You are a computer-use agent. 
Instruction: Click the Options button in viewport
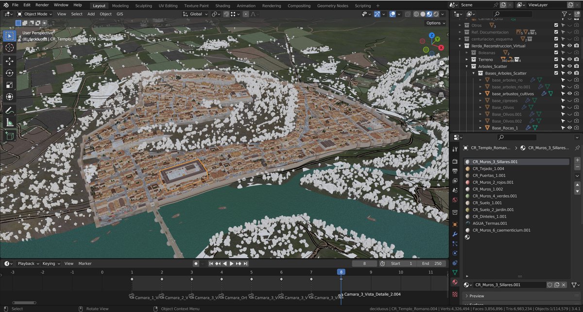435,23
